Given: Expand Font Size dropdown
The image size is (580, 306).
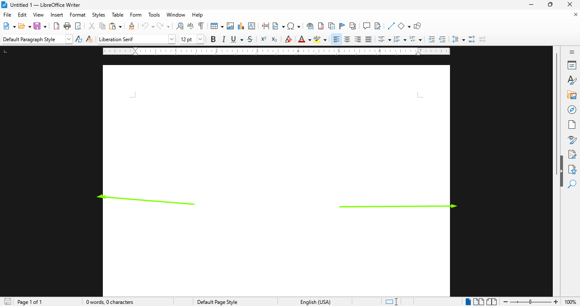Looking at the screenshot, I should point(200,39).
